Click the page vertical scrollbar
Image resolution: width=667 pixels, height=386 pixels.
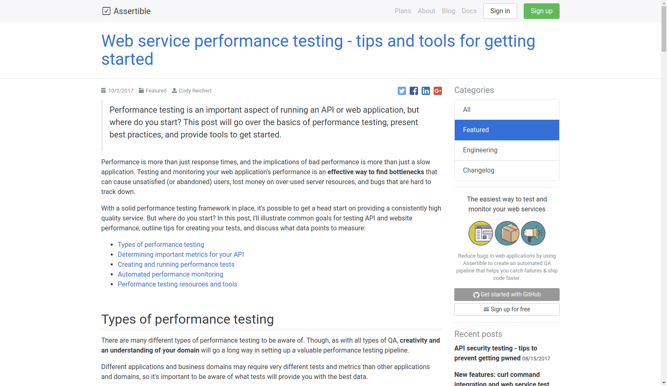(x=664, y=193)
